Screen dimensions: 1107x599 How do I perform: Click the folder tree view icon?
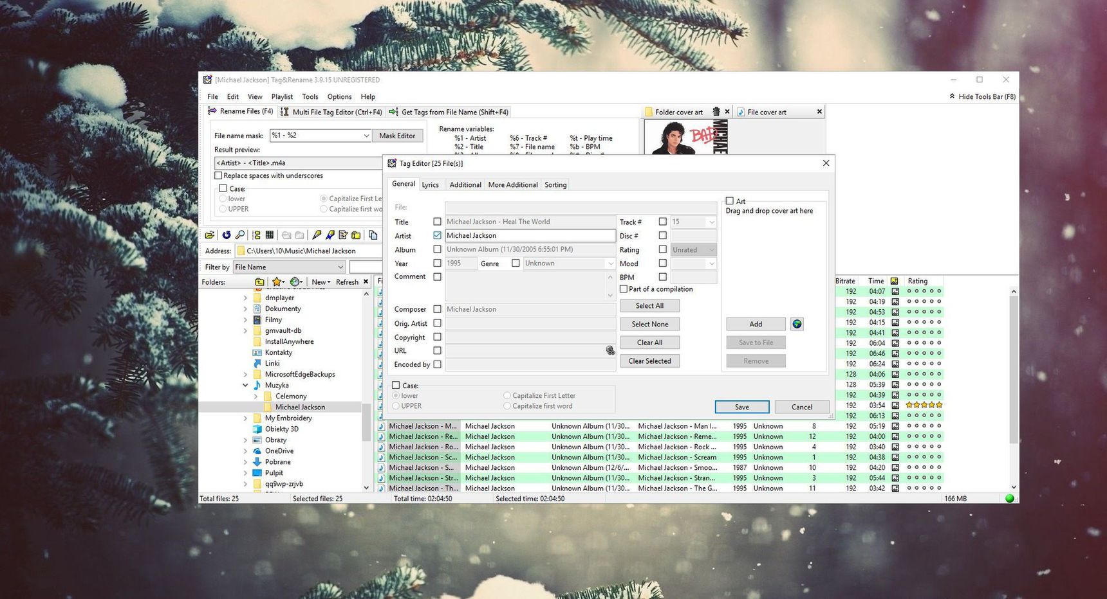pyautogui.click(x=257, y=235)
